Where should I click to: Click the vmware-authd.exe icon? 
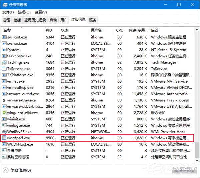[x=4, y=94]
